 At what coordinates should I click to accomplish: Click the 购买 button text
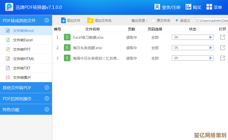coord(197,7)
